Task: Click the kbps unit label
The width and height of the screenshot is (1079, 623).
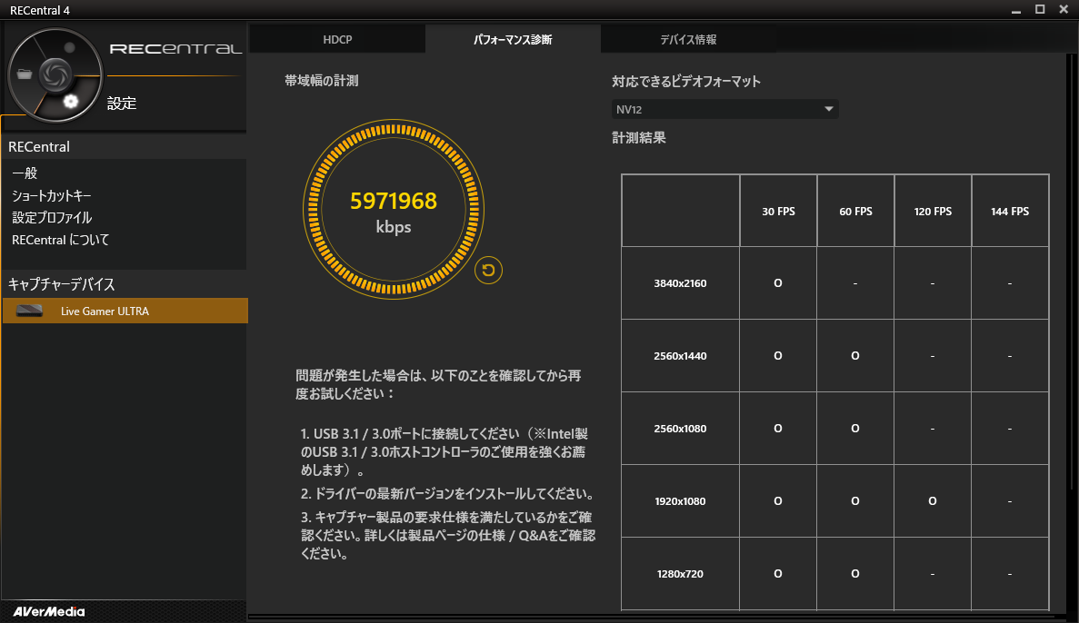Action: pos(394,227)
